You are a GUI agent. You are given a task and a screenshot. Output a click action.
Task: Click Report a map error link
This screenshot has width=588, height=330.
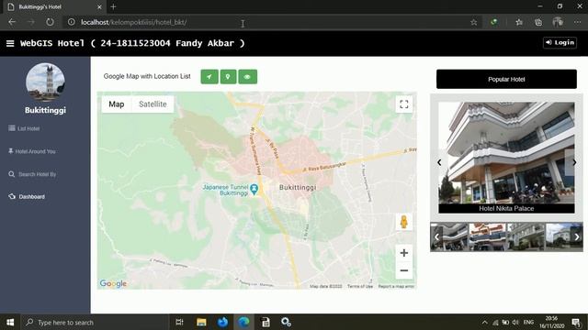pos(396,286)
